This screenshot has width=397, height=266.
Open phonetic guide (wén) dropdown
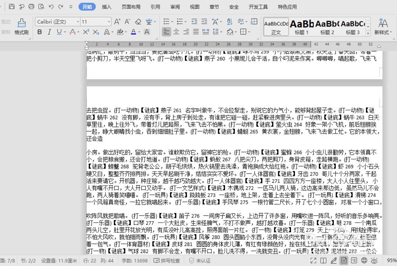point(155,22)
